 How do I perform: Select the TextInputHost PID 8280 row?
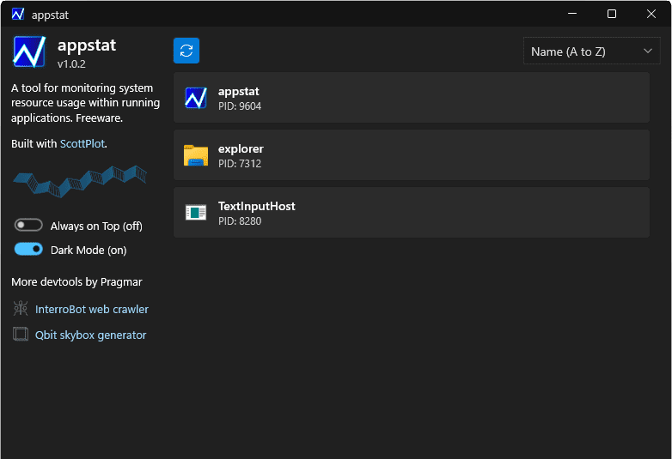(x=412, y=213)
